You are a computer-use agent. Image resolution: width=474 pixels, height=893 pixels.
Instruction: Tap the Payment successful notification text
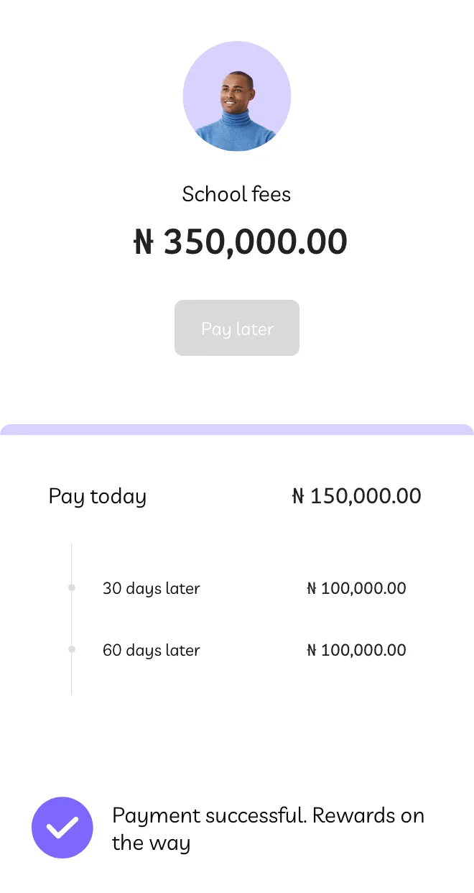click(268, 829)
